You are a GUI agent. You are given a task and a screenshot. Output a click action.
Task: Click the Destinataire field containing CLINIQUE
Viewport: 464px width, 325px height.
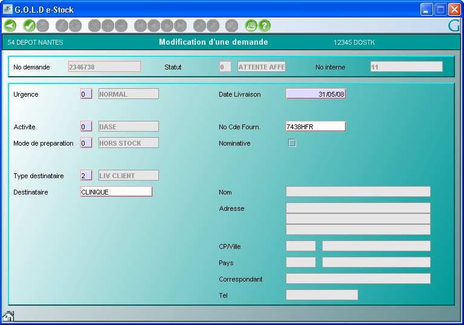tap(116, 192)
